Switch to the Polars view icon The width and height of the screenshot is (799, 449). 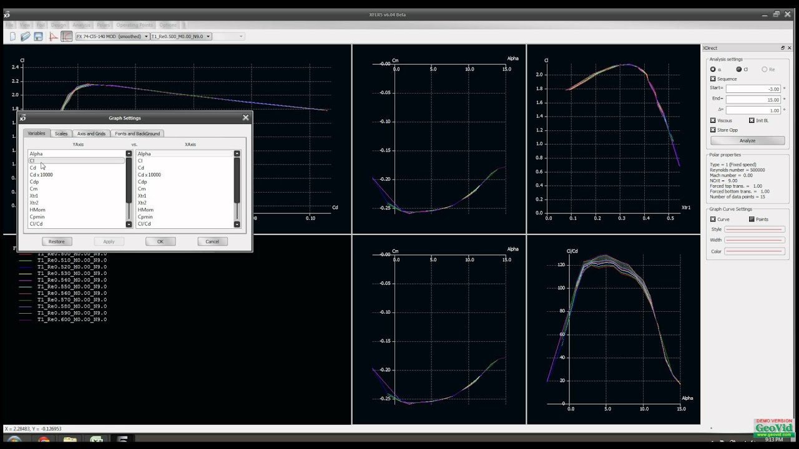[x=67, y=37]
